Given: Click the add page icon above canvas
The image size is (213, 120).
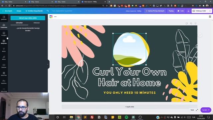Looking at the screenshot, I should pyautogui.click(x=195, y=23).
